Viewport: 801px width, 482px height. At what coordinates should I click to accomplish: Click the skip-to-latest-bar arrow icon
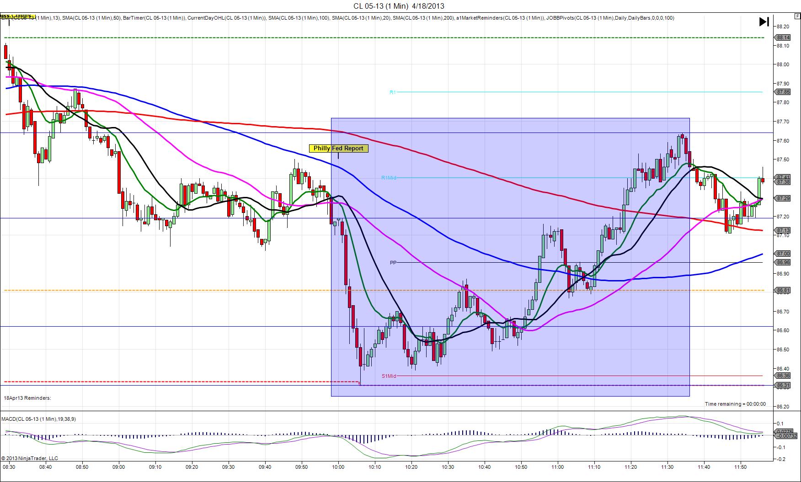tap(764, 21)
